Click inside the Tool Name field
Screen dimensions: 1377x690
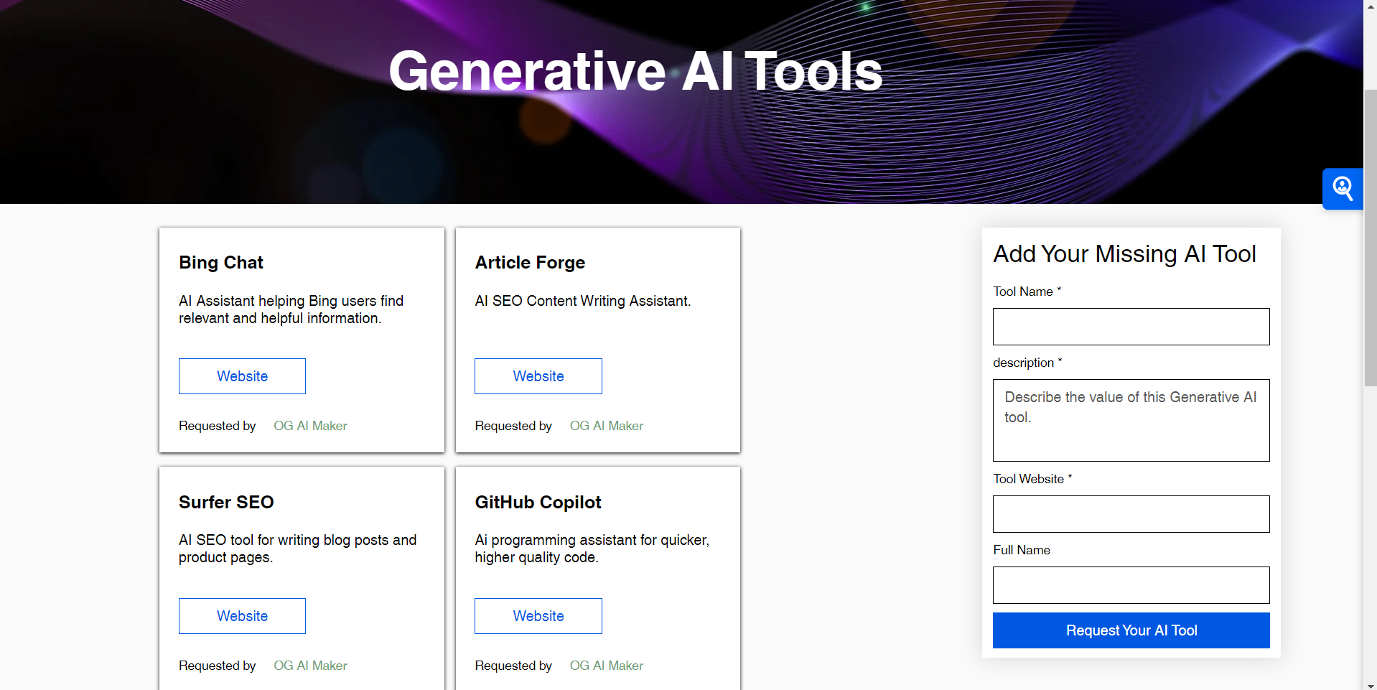(x=1130, y=326)
